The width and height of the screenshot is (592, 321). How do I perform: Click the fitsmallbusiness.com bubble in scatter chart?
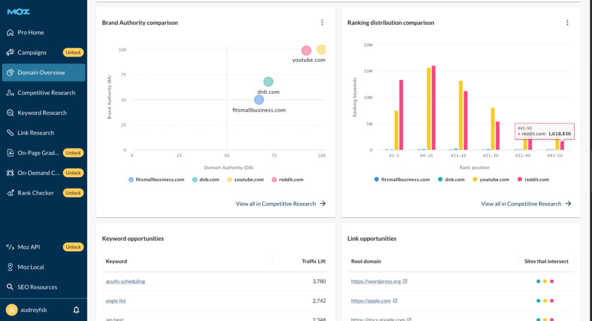(259, 100)
